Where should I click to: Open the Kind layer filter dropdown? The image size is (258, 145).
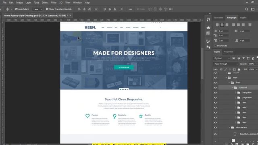click(222, 58)
